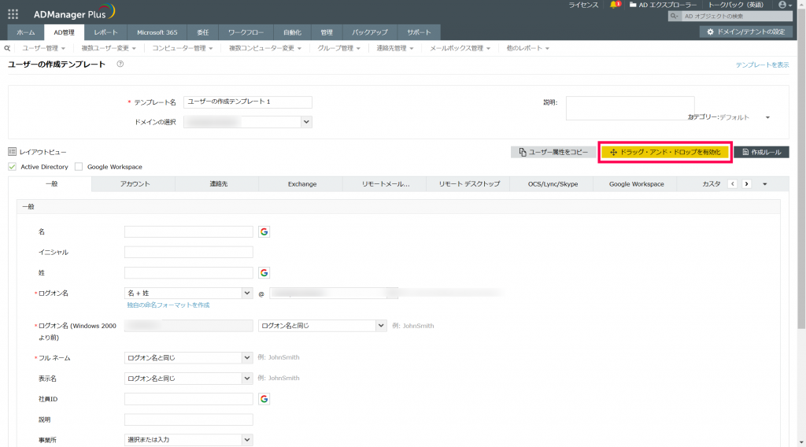The image size is (806, 447).
Task: Click the 名 input field
Action: click(189, 231)
